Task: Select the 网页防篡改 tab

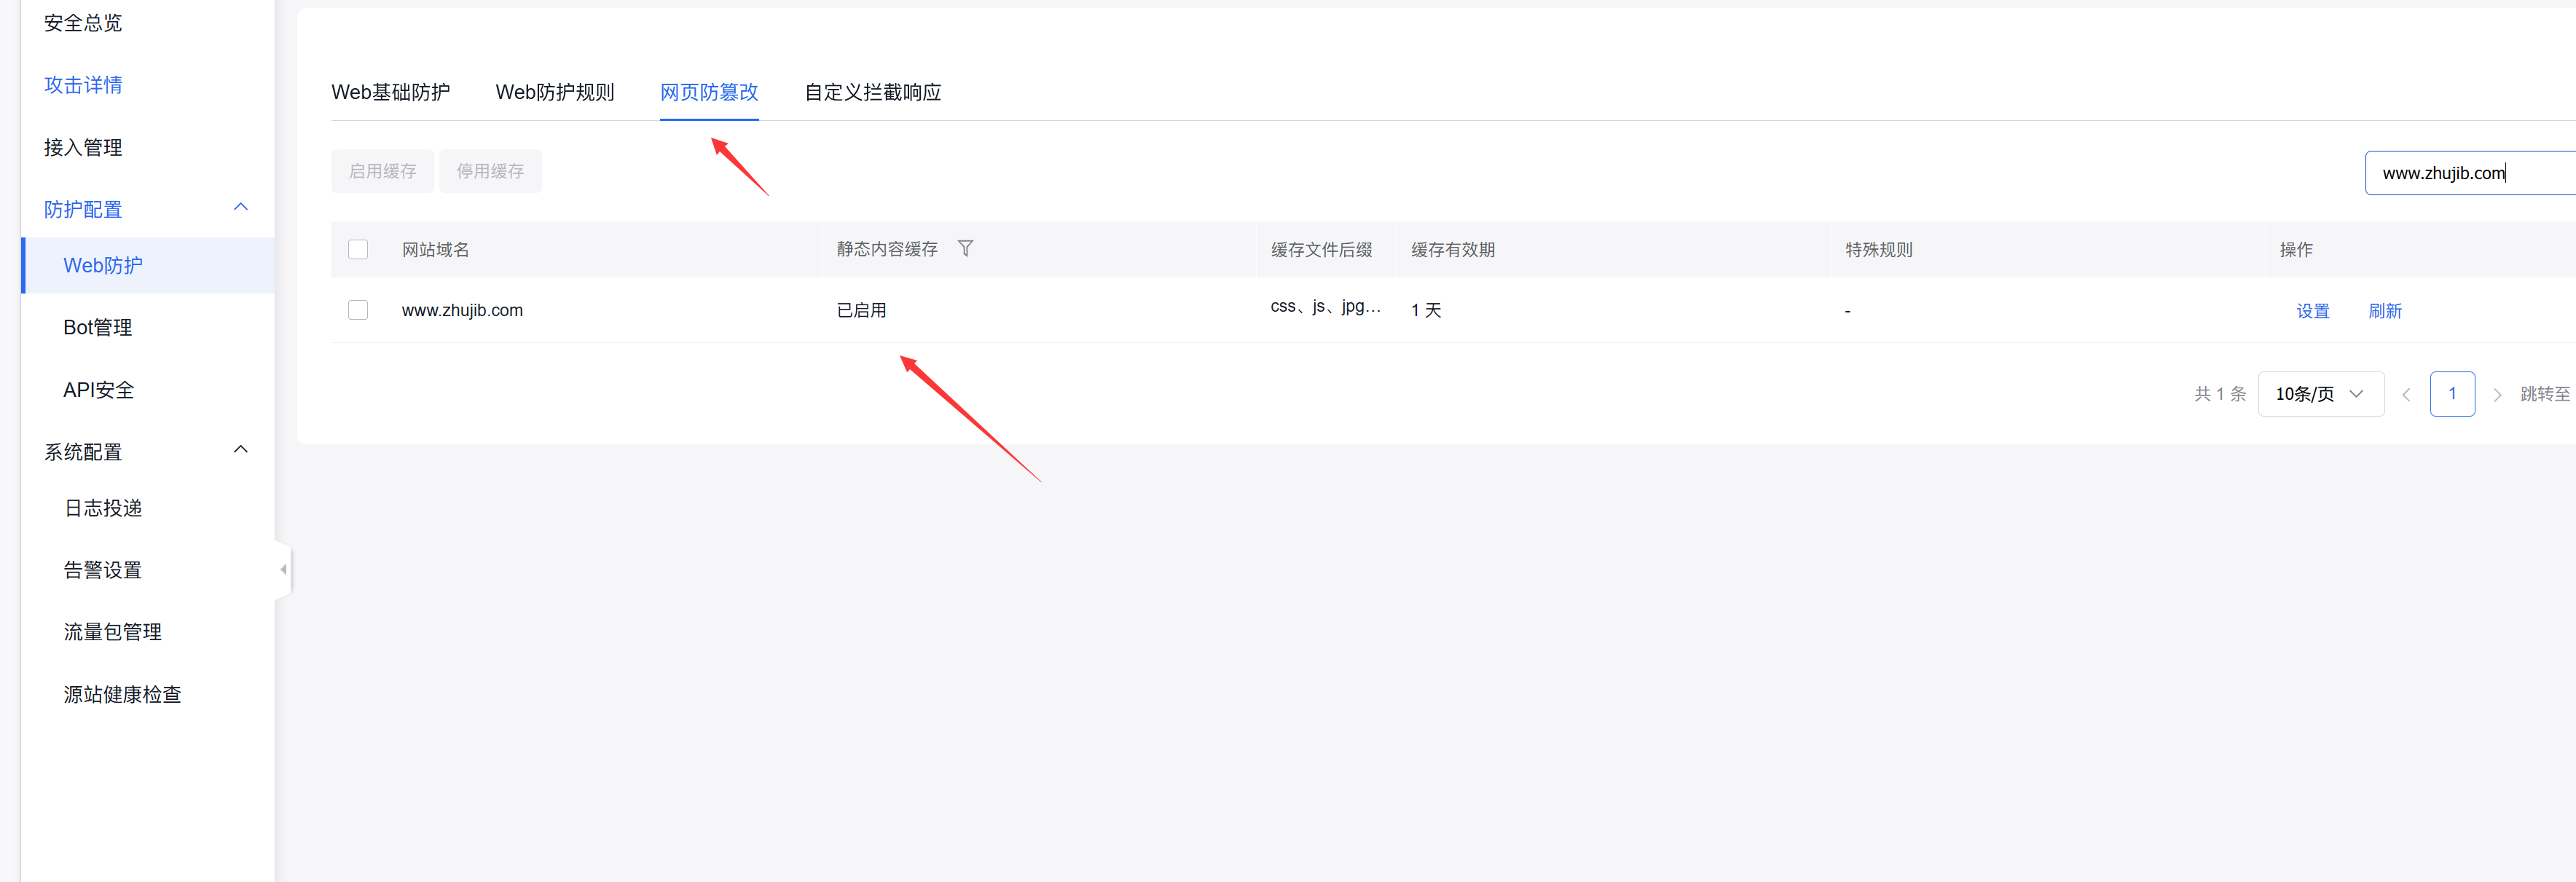Action: coord(709,92)
